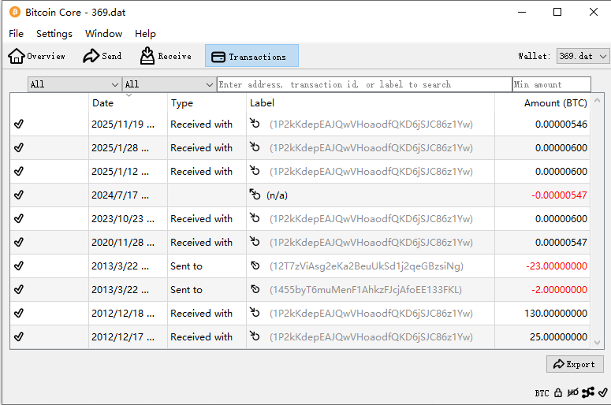
Task: Open the Receive page
Action: click(166, 56)
